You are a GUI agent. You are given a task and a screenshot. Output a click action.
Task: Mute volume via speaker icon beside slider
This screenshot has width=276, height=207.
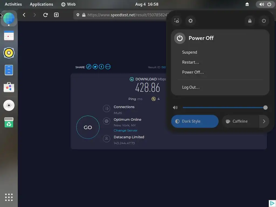(x=175, y=108)
